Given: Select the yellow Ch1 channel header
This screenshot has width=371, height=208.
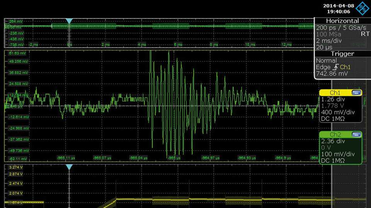Looking at the screenshot, I should tap(335, 93).
